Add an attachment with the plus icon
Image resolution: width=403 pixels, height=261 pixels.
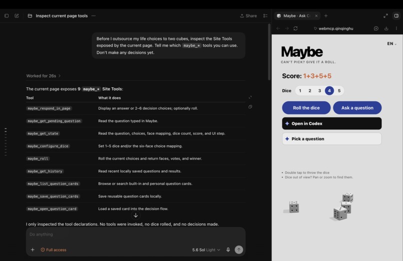(x=32, y=250)
